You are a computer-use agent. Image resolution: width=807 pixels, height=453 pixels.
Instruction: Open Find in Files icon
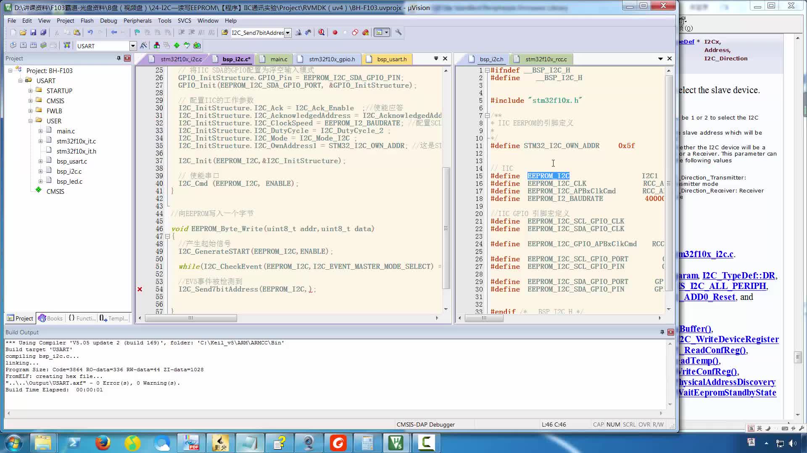(225, 32)
